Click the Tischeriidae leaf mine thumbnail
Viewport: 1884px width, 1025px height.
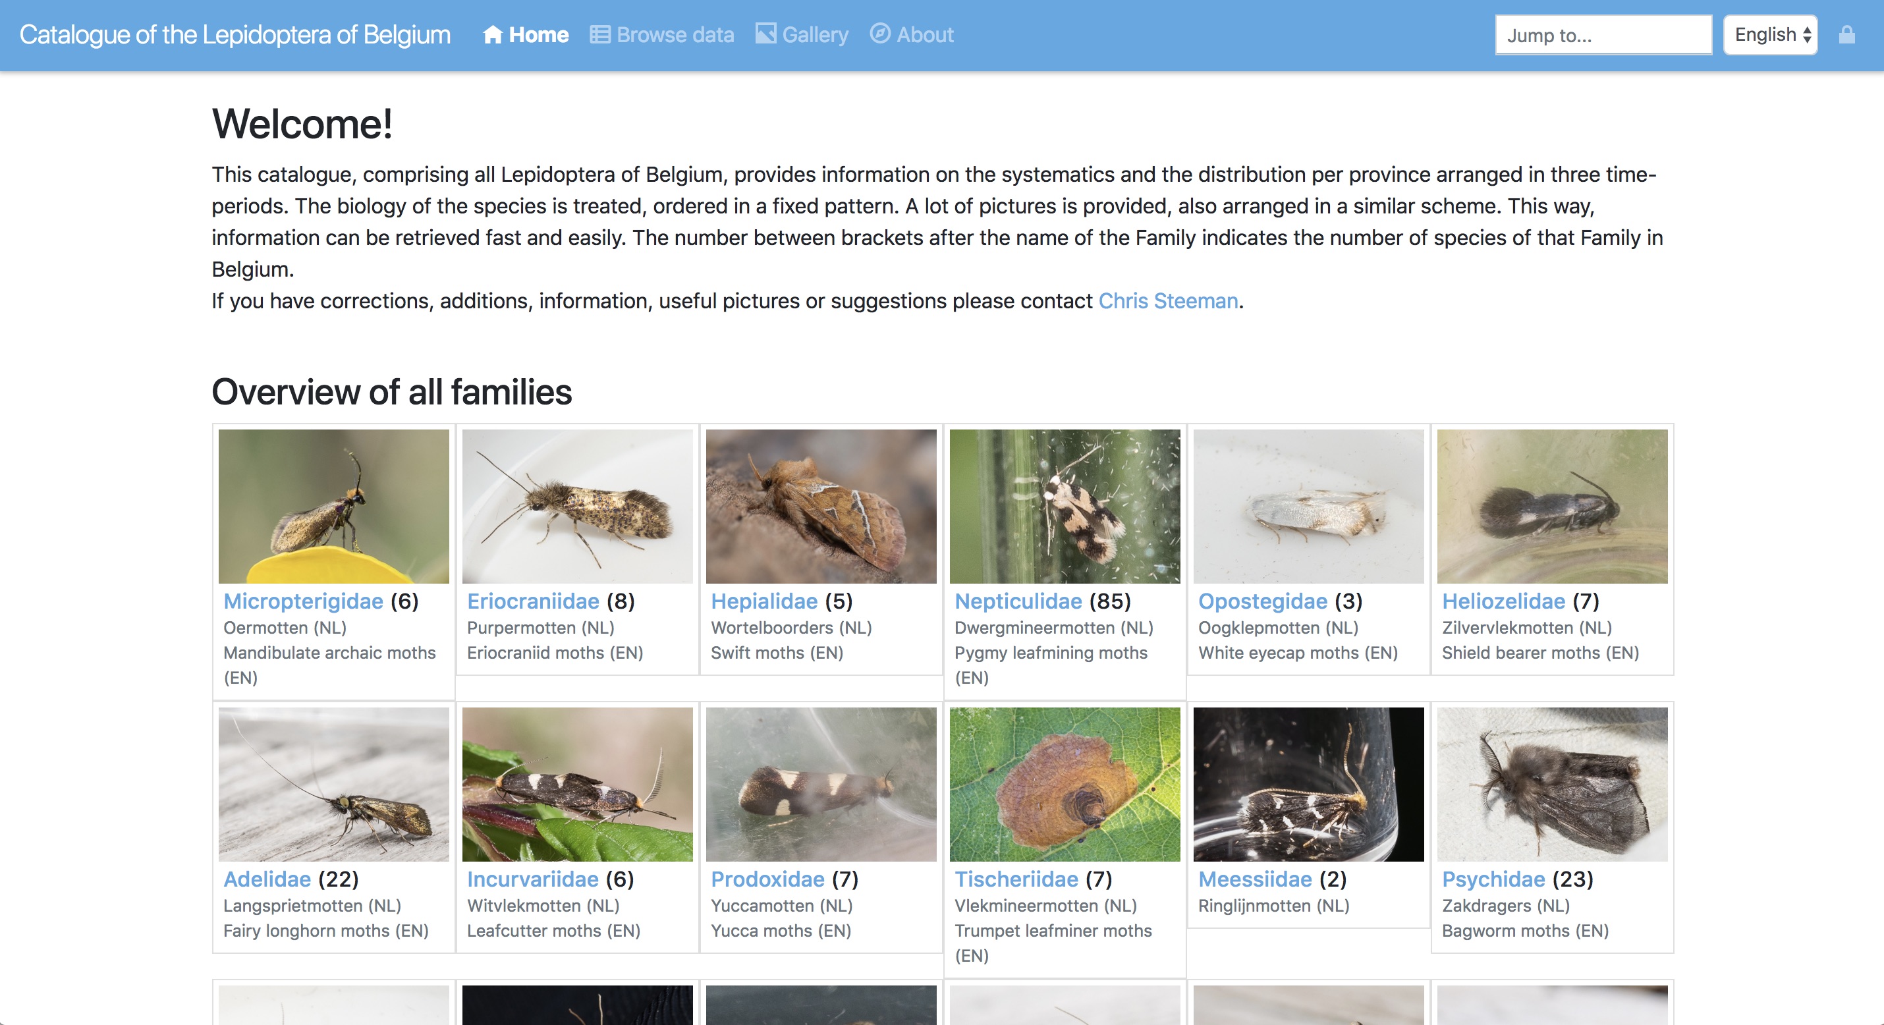[1064, 785]
